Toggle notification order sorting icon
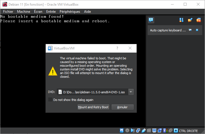The image size is (205, 134). (x=181, y=20)
